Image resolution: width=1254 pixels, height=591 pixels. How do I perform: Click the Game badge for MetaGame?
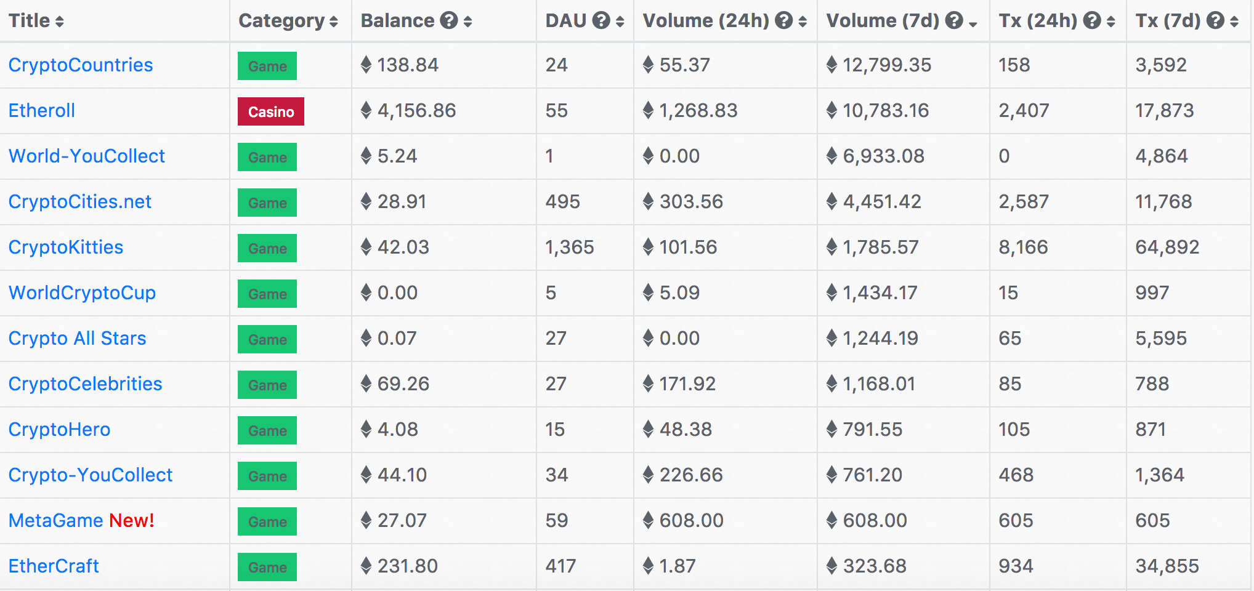pos(267,521)
